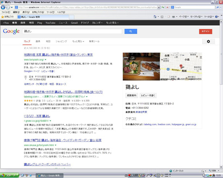The image size is (223, 178).
Task: Select the ウェブ search tab
Action: click(27, 41)
